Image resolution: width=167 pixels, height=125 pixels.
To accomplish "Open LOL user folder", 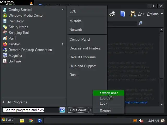I will (73, 11).
